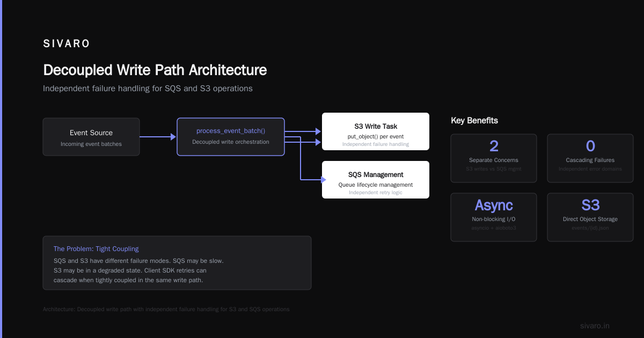Select the Decoupled Write Path Architecture title
Viewport: 644px width, 338px height.
pos(155,70)
